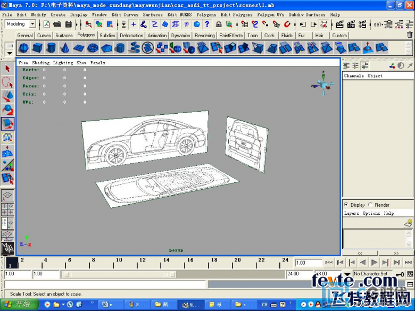Open the Shading panel menu
This screenshot has width=415, height=311.
(x=41, y=63)
